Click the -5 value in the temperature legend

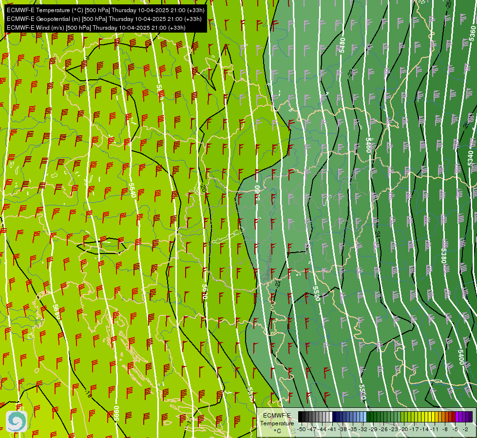coord(455,429)
